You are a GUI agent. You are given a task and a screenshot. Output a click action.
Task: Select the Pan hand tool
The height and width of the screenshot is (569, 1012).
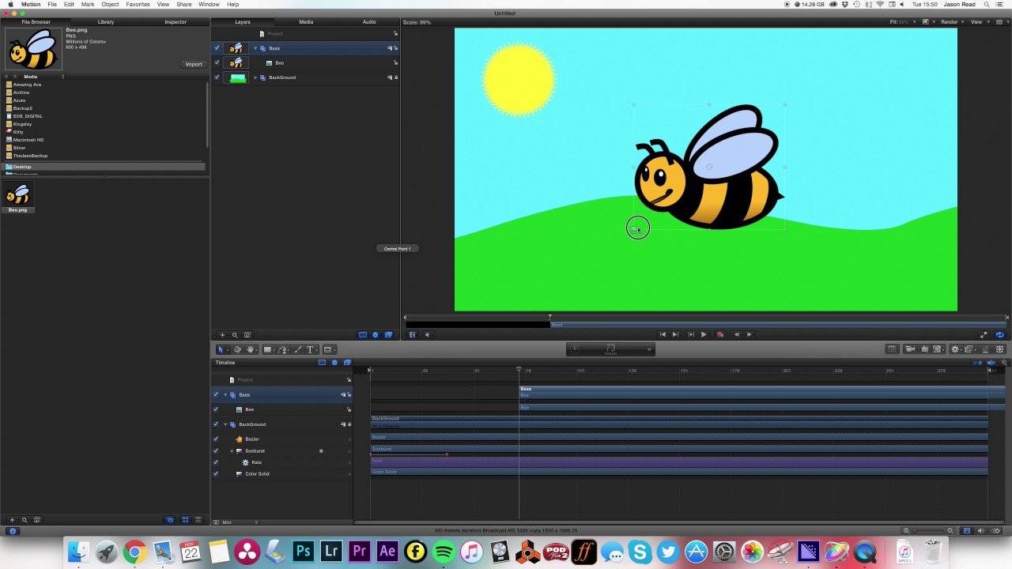(251, 349)
